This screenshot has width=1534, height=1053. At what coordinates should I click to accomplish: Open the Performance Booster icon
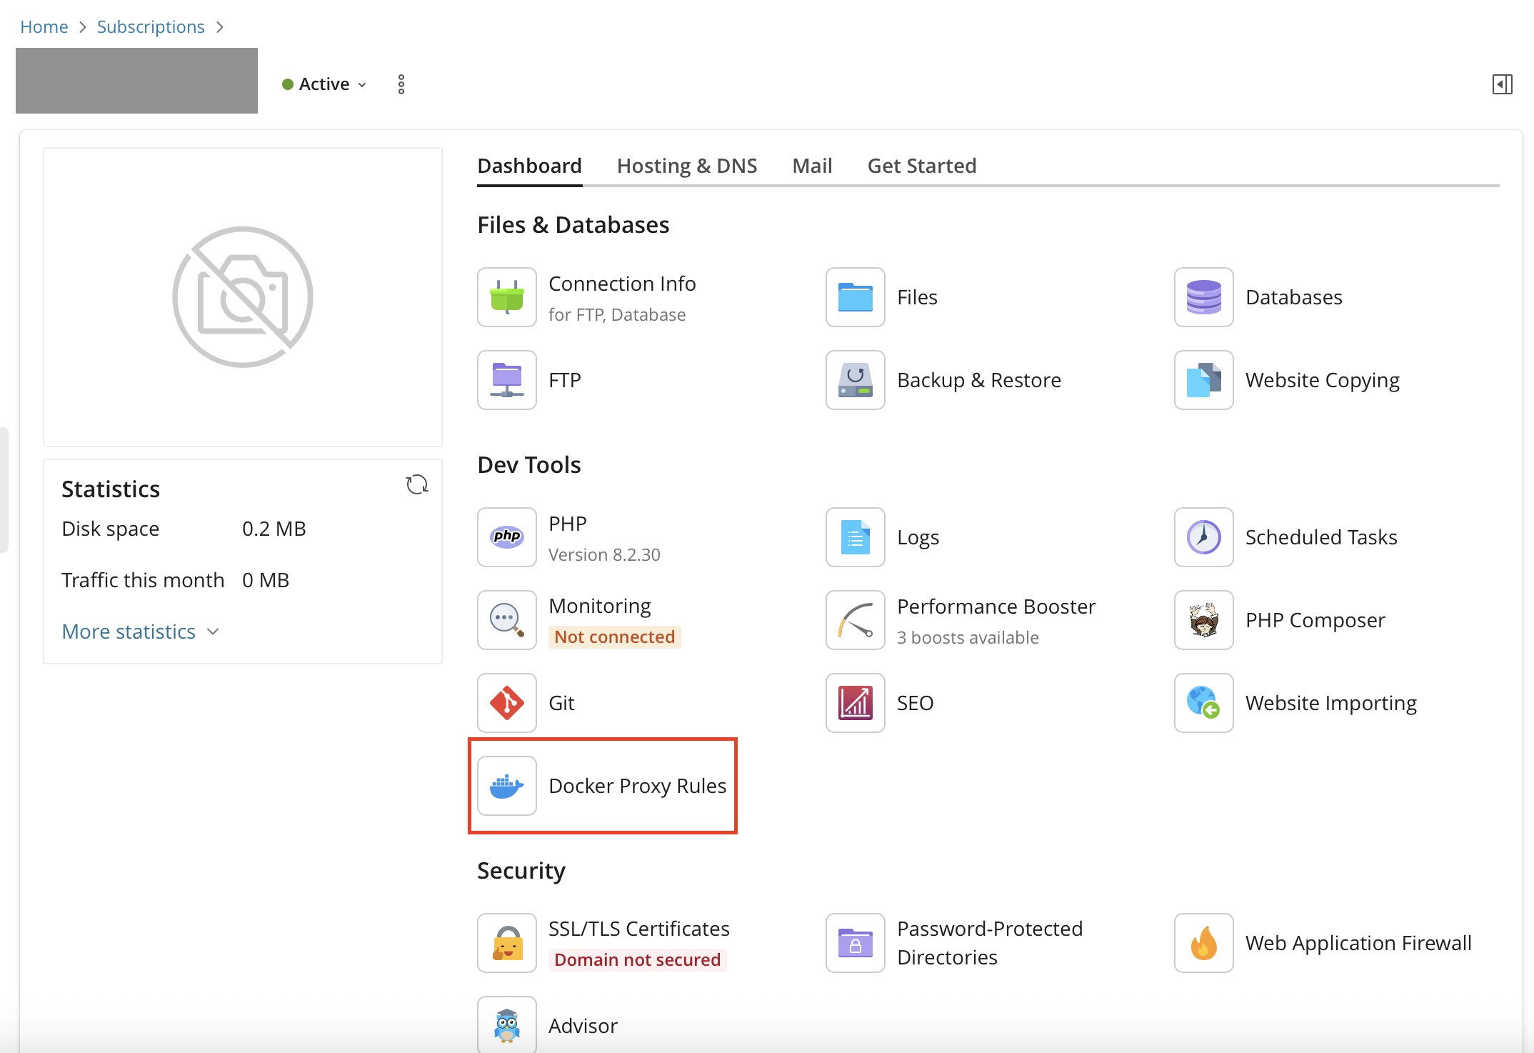[855, 620]
